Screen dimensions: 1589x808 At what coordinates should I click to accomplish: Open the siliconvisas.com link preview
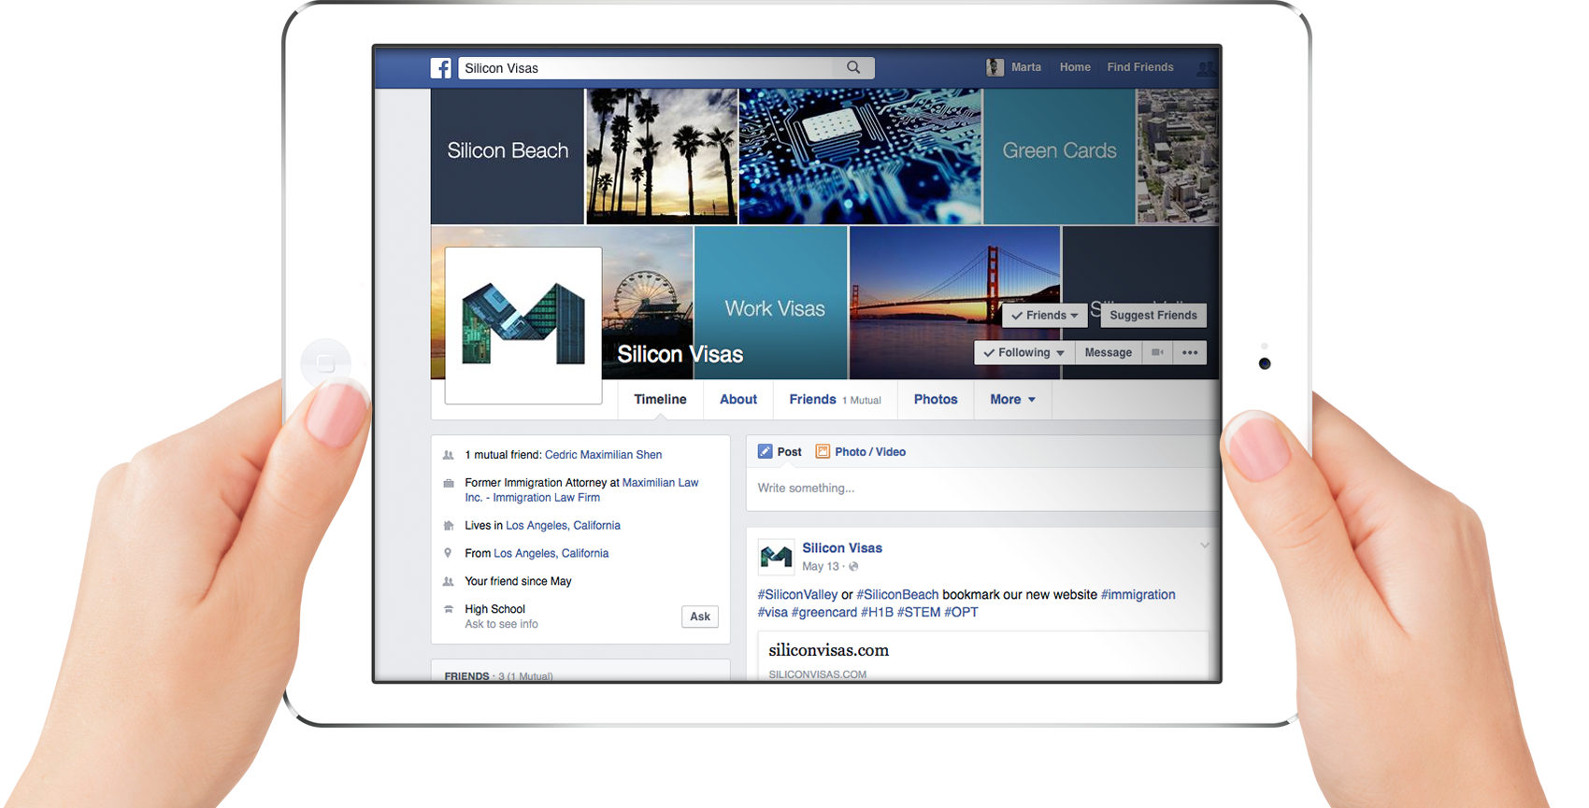(982, 657)
